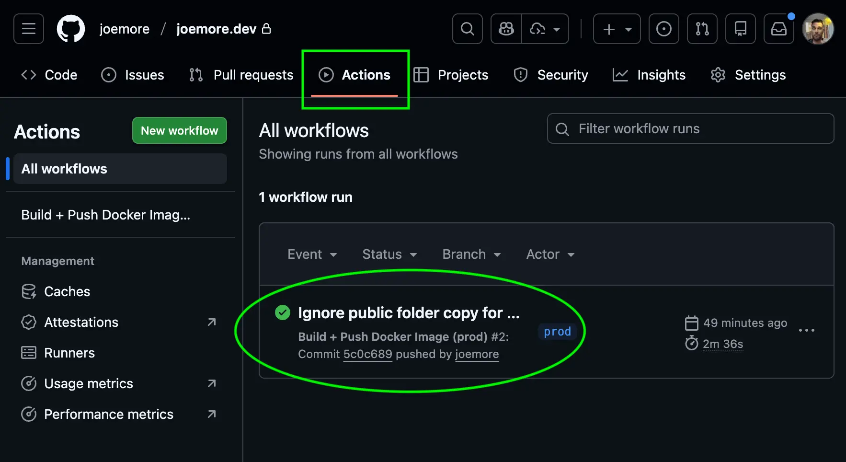Open the search icon button

click(467, 29)
